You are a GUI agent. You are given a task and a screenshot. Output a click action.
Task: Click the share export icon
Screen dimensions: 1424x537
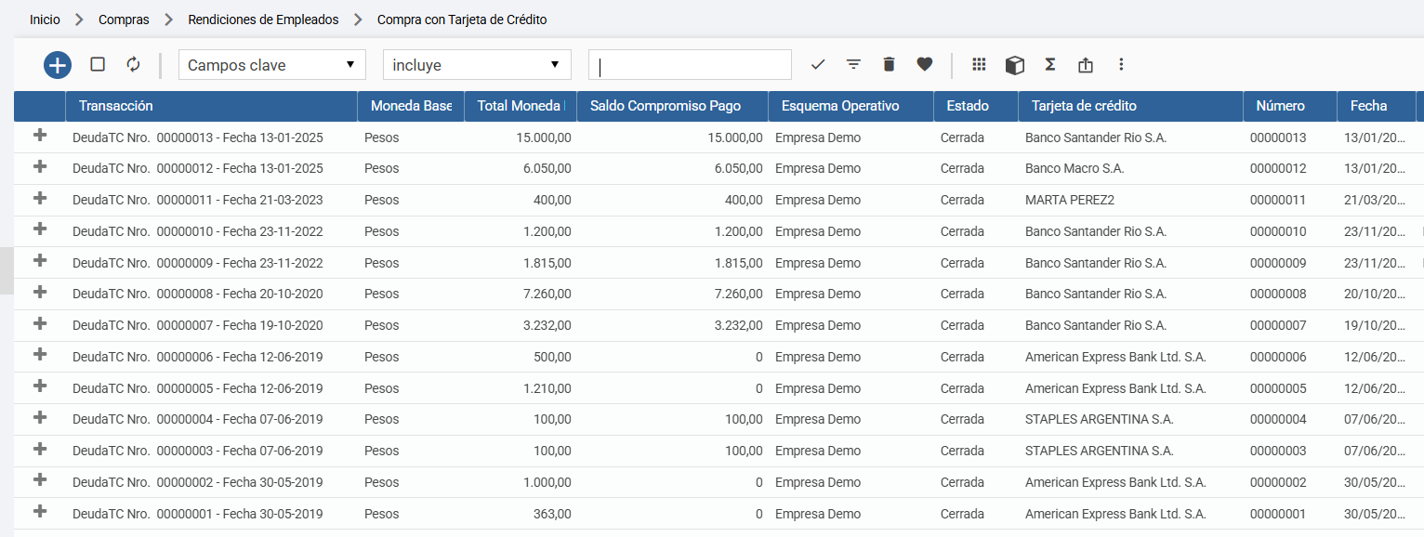(x=1086, y=65)
